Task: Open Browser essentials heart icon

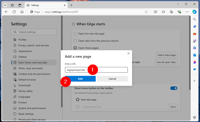Action: (179, 12)
